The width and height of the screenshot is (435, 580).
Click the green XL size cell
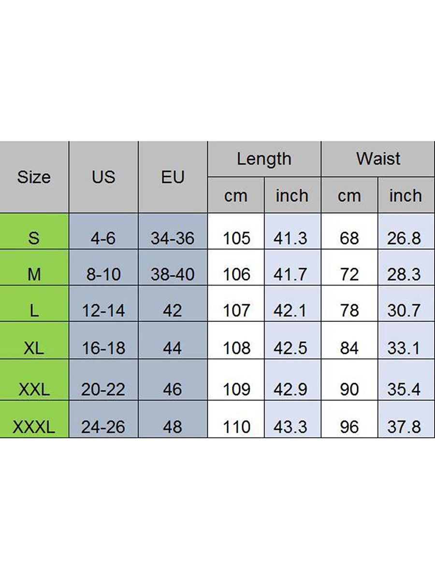coord(34,347)
